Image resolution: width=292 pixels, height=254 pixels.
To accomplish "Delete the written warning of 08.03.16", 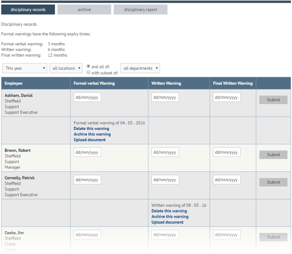I will point(169,211).
